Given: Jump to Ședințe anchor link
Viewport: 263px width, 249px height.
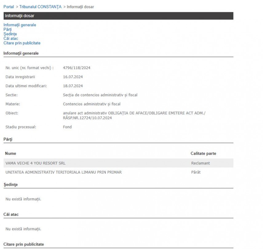Looking at the screenshot, I should [10, 34].
